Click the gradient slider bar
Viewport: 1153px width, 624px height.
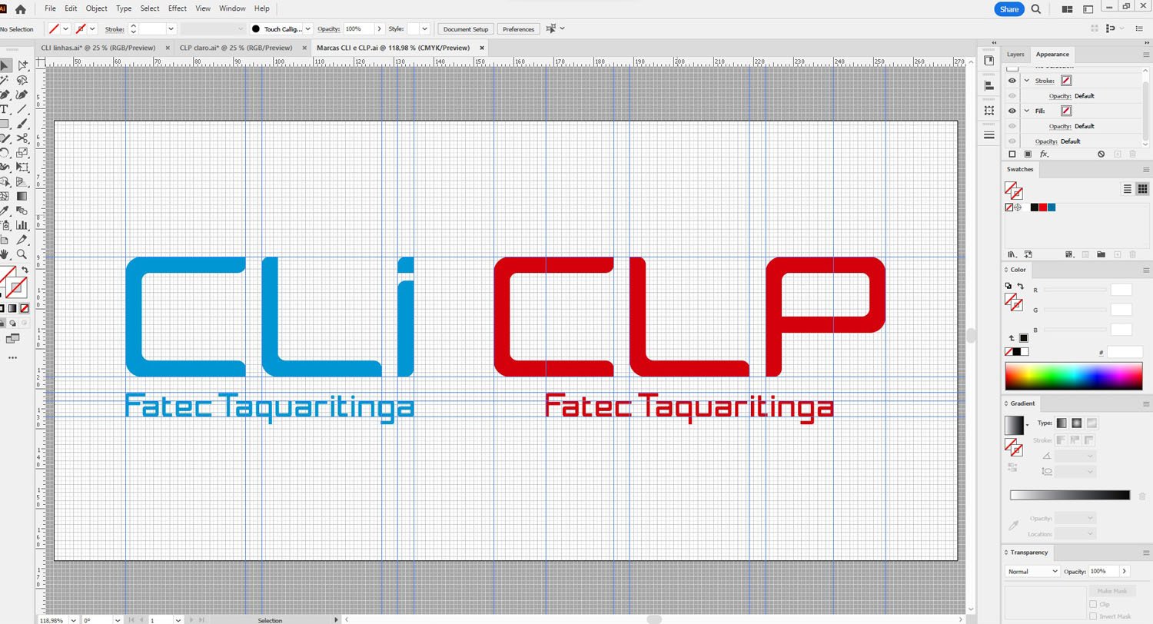[x=1070, y=495]
